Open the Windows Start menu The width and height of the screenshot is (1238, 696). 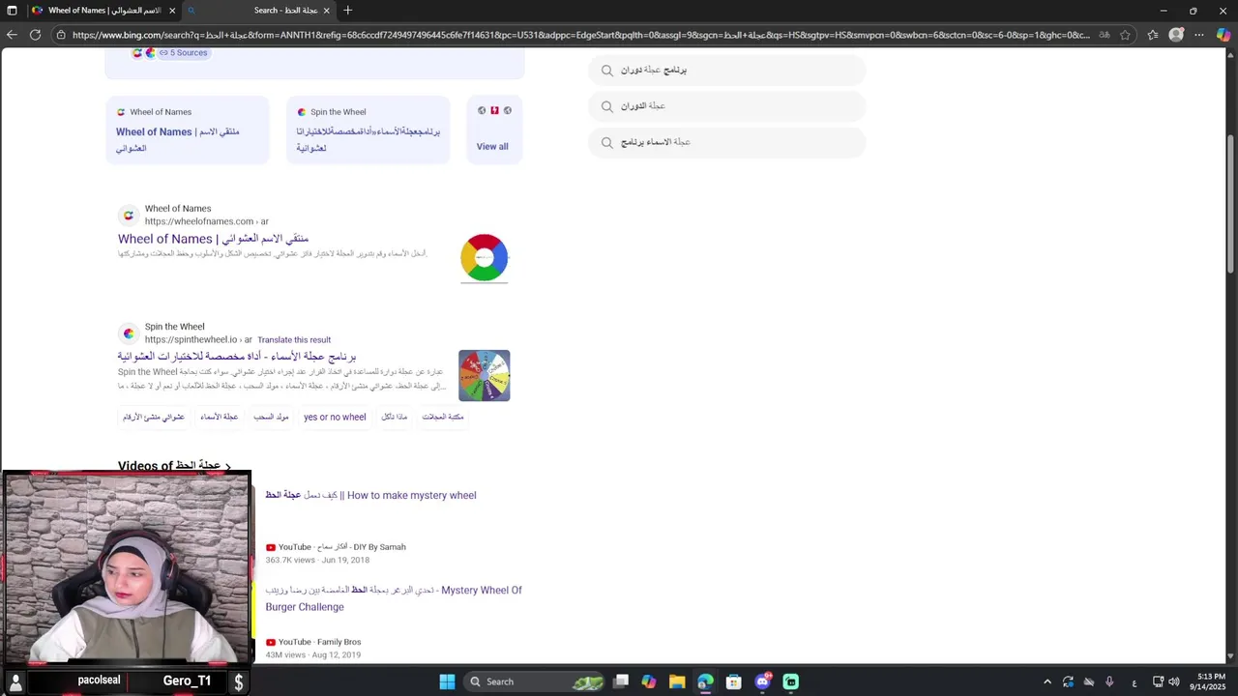click(447, 681)
